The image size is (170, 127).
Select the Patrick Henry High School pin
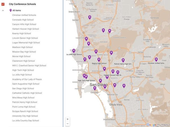[x=123, y=60]
